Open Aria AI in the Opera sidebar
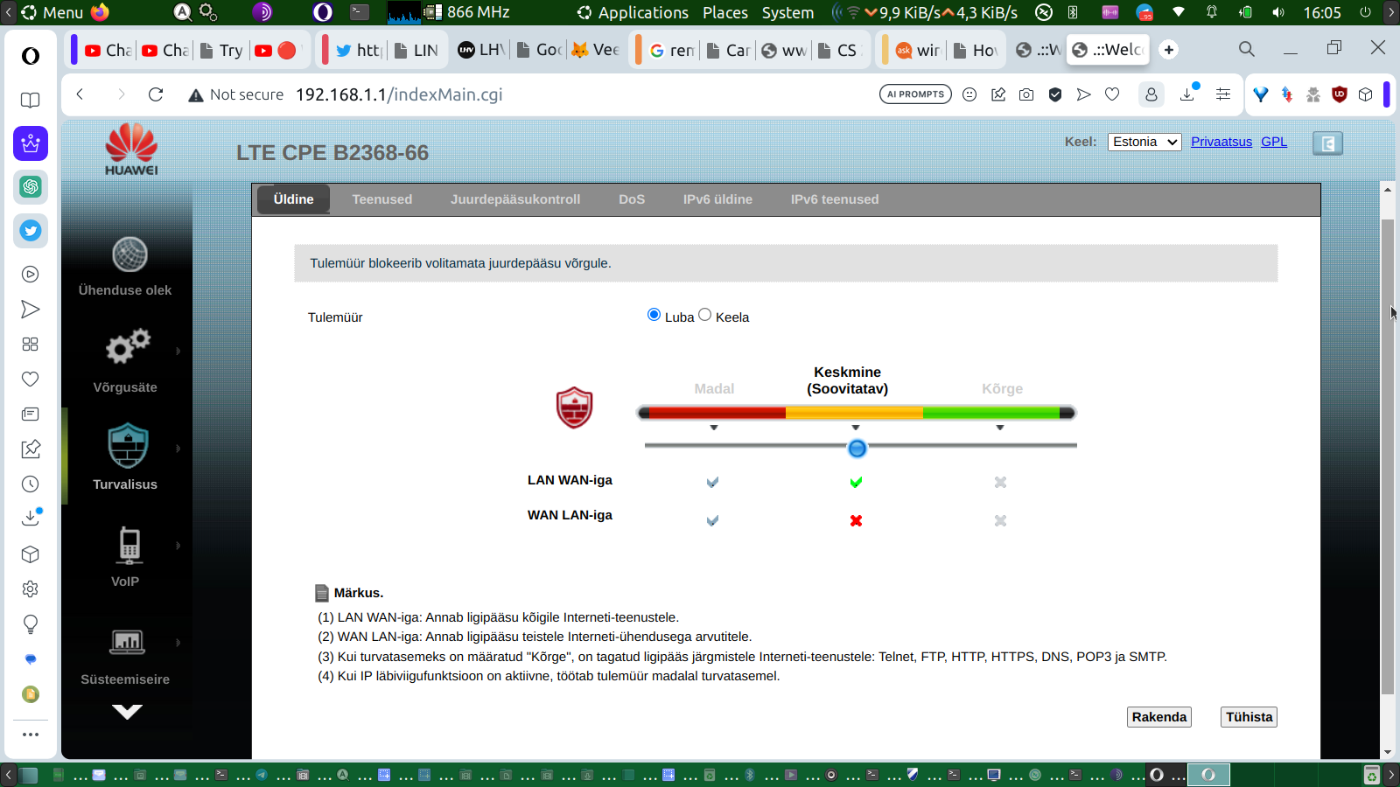 31,143
